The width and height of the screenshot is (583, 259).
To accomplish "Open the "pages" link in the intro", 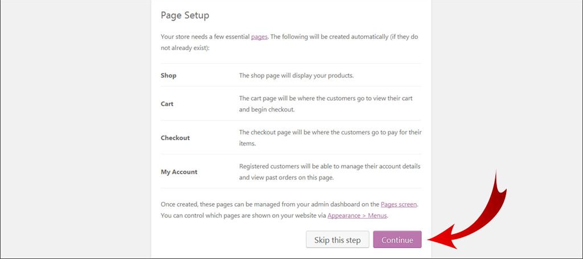I will point(259,37).
